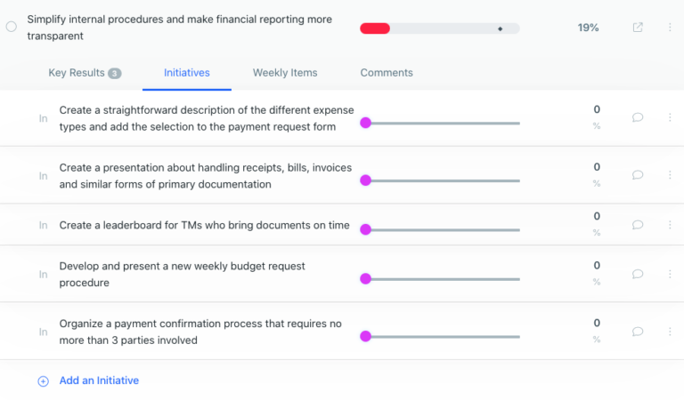Click the plus icon to add initiative

click(43, 380)
